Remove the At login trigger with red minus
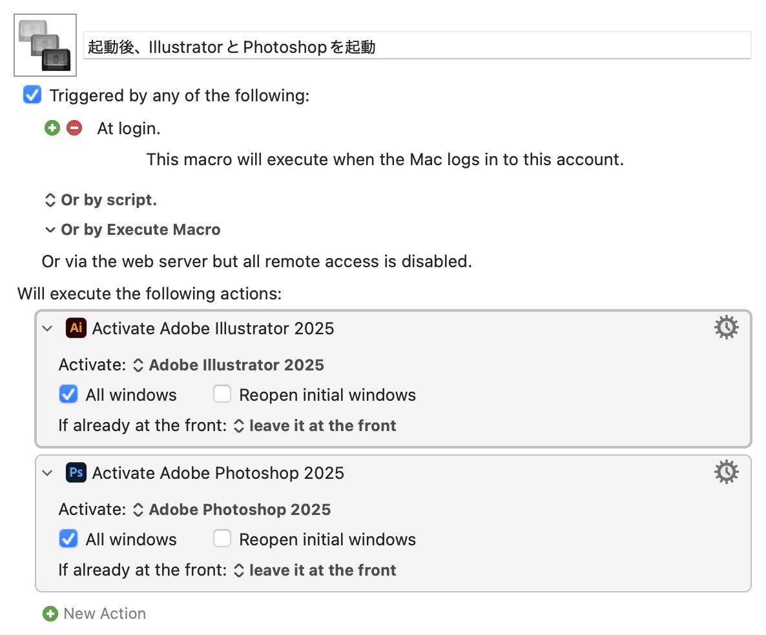Image resolution: width=766 pixels, height=635 pixels. tap(76, 128)
